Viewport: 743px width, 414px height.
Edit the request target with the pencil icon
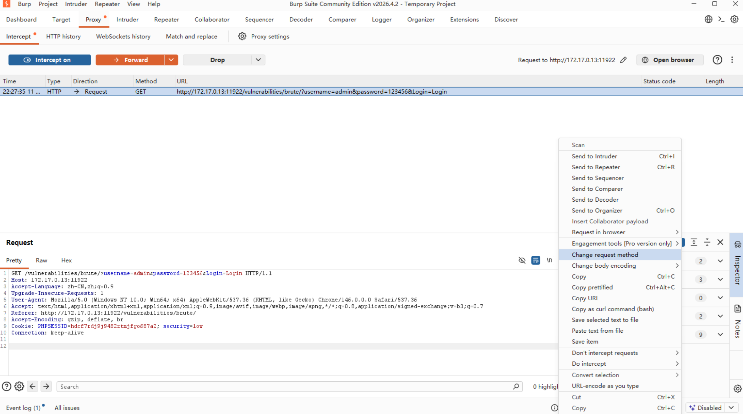pyautogui.click(x=623, y=60)
